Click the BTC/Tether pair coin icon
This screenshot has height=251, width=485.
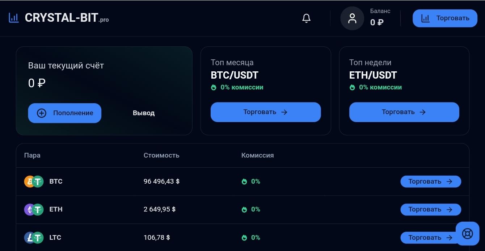(34, 181)
